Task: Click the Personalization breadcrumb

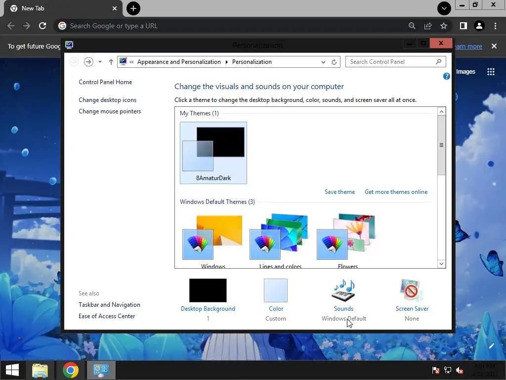Action: point(252,62)
